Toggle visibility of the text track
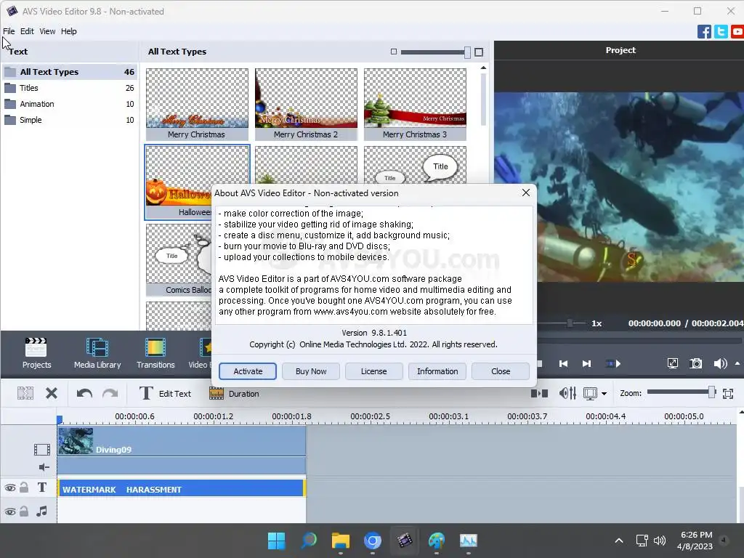Viewport: 744px width, 558px height. (x=10, y=488)
